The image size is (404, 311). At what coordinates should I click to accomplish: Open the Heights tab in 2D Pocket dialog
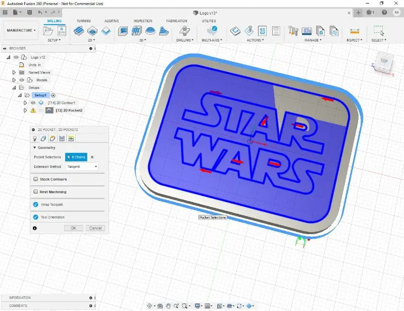click(53, 139)
